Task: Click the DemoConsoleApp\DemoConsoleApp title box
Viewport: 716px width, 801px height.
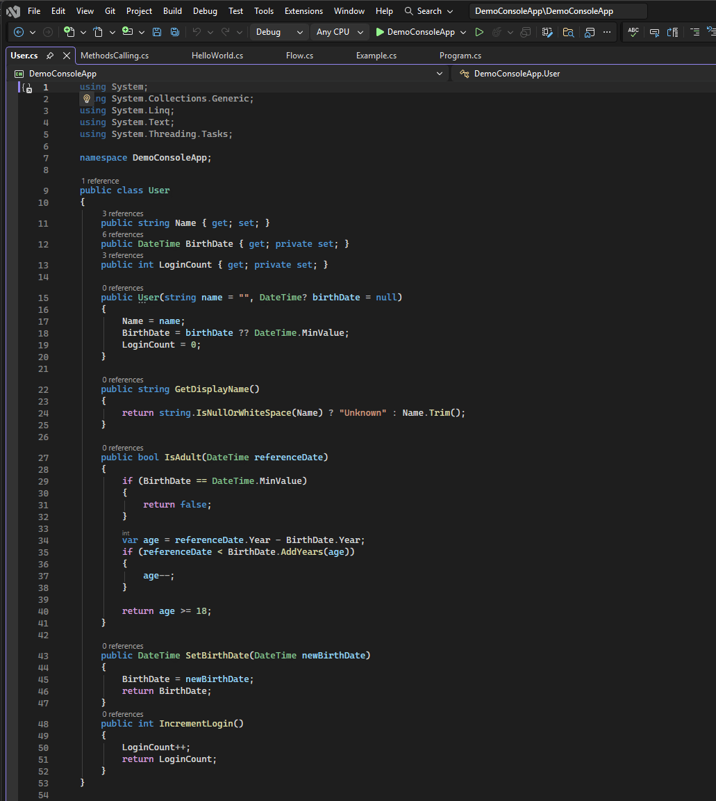Action: point(558,10)
